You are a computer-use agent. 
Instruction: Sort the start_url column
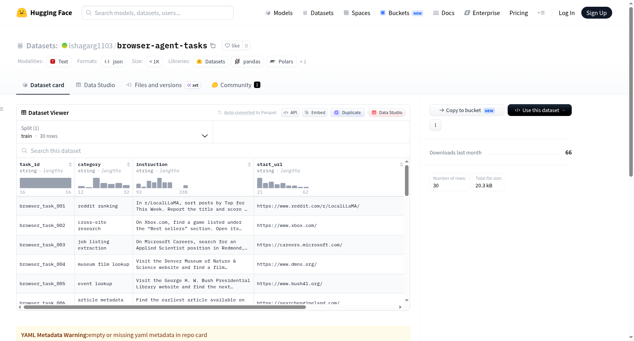pos(401,164)
